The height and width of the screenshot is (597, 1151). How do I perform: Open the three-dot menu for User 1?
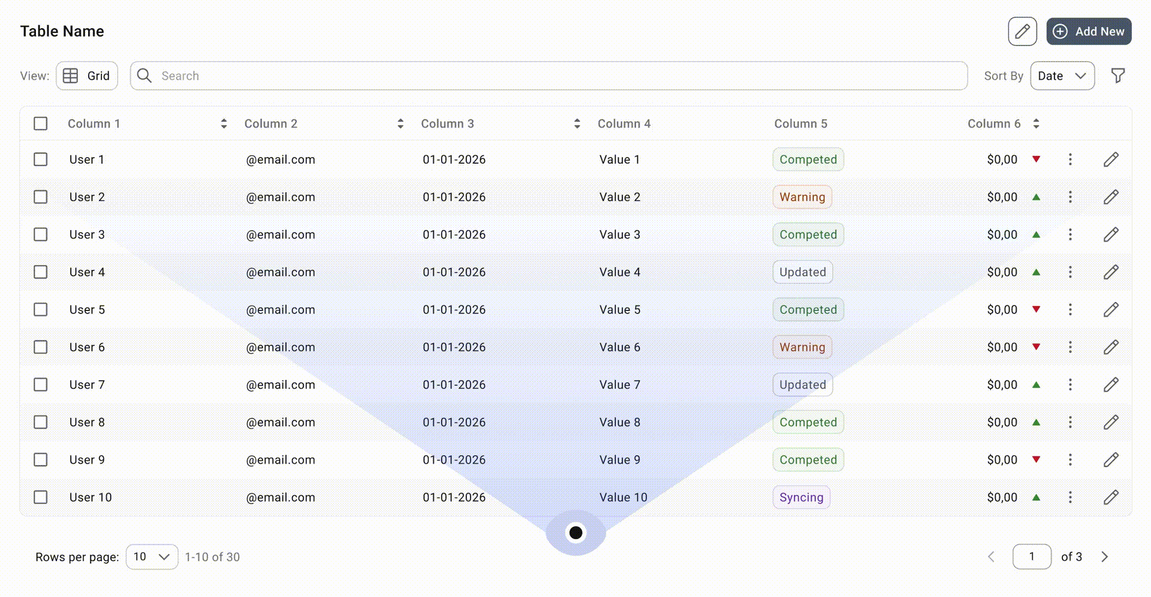point(1070,159)
